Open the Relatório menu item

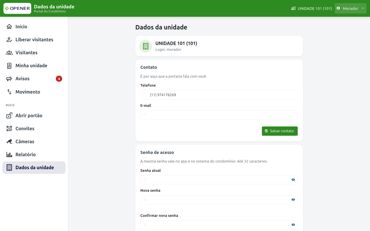click(x=34, y=154)
